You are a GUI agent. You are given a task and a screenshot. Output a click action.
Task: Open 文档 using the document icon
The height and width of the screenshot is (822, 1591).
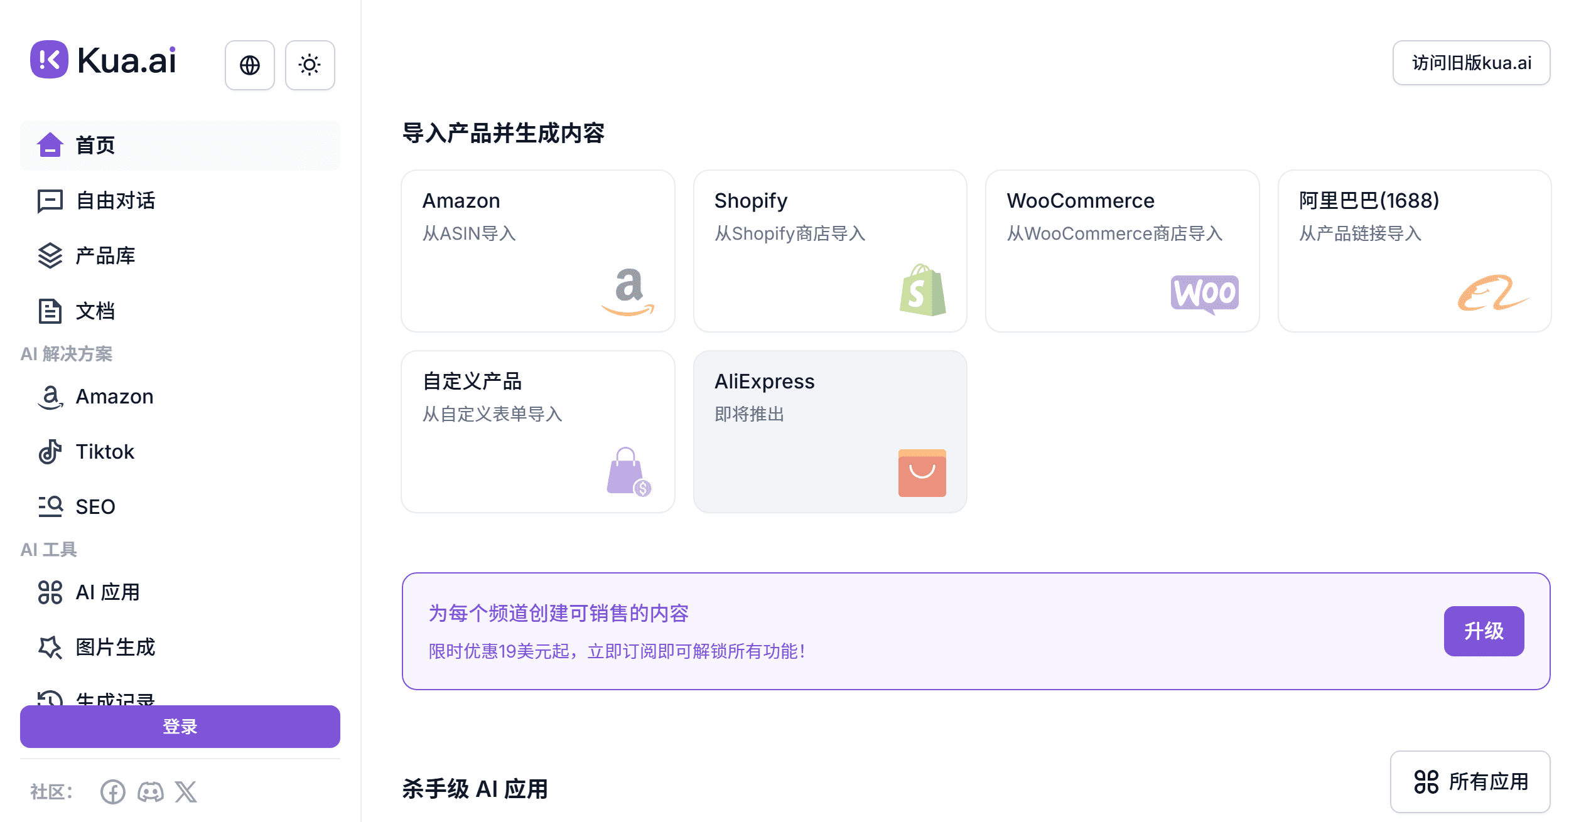[50, 310]
